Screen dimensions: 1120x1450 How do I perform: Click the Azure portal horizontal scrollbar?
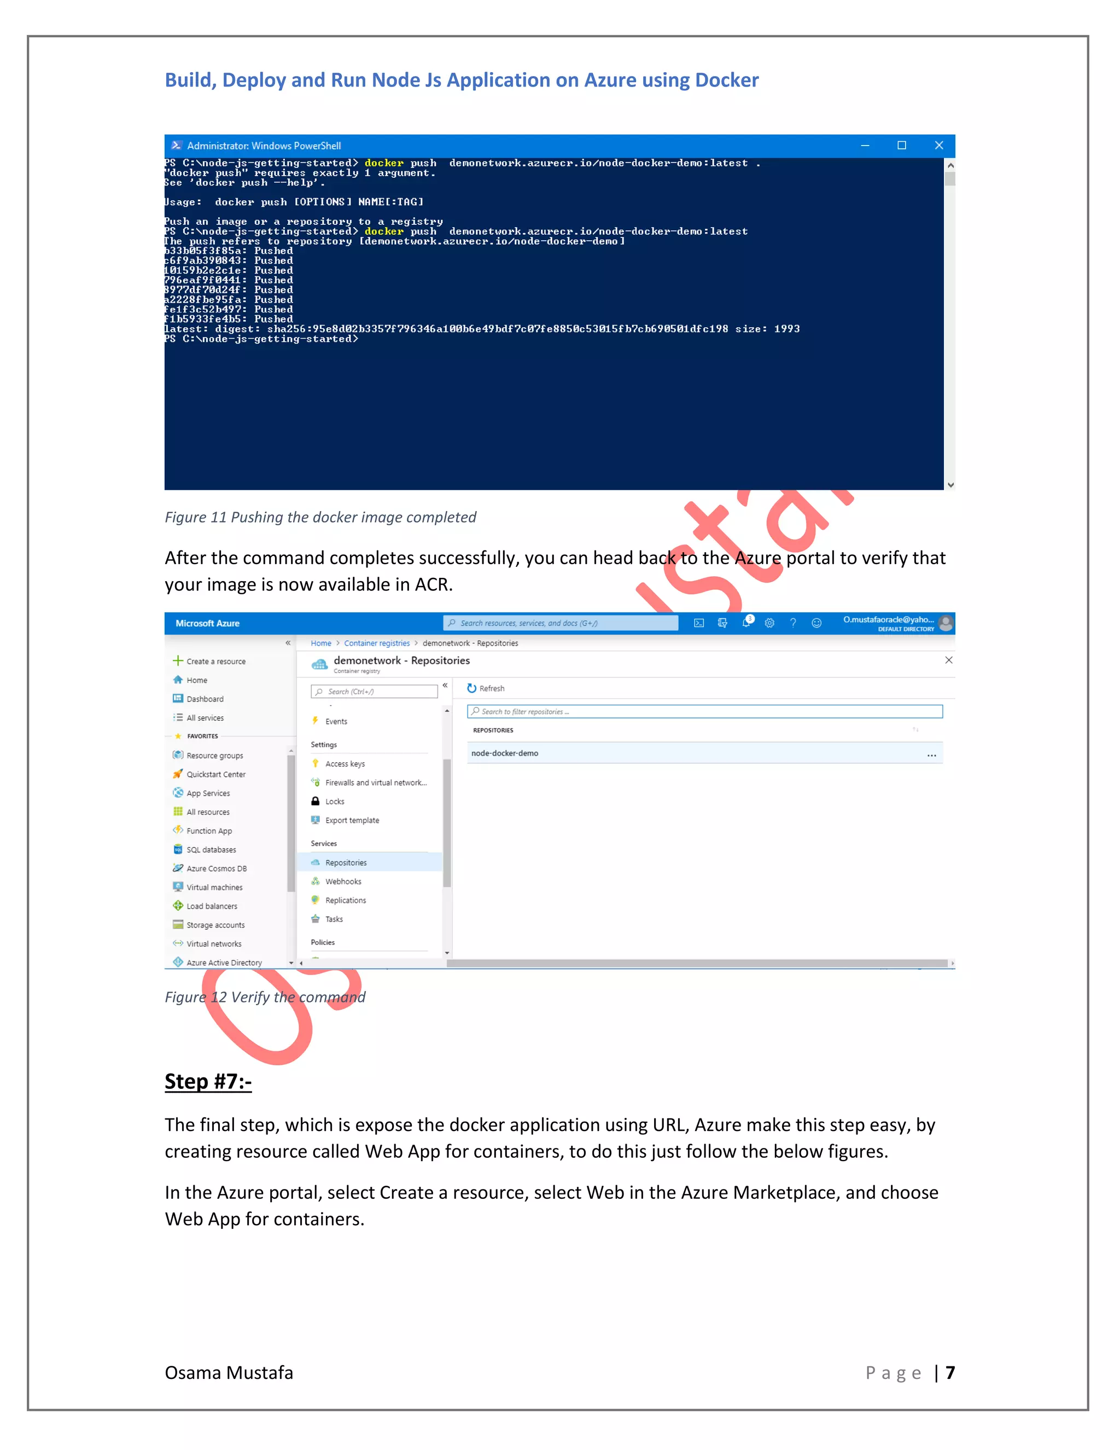point(697,962)
